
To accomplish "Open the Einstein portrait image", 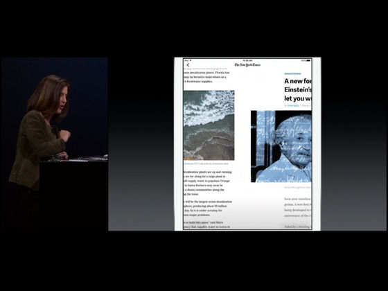I will [x=281, y=146].
